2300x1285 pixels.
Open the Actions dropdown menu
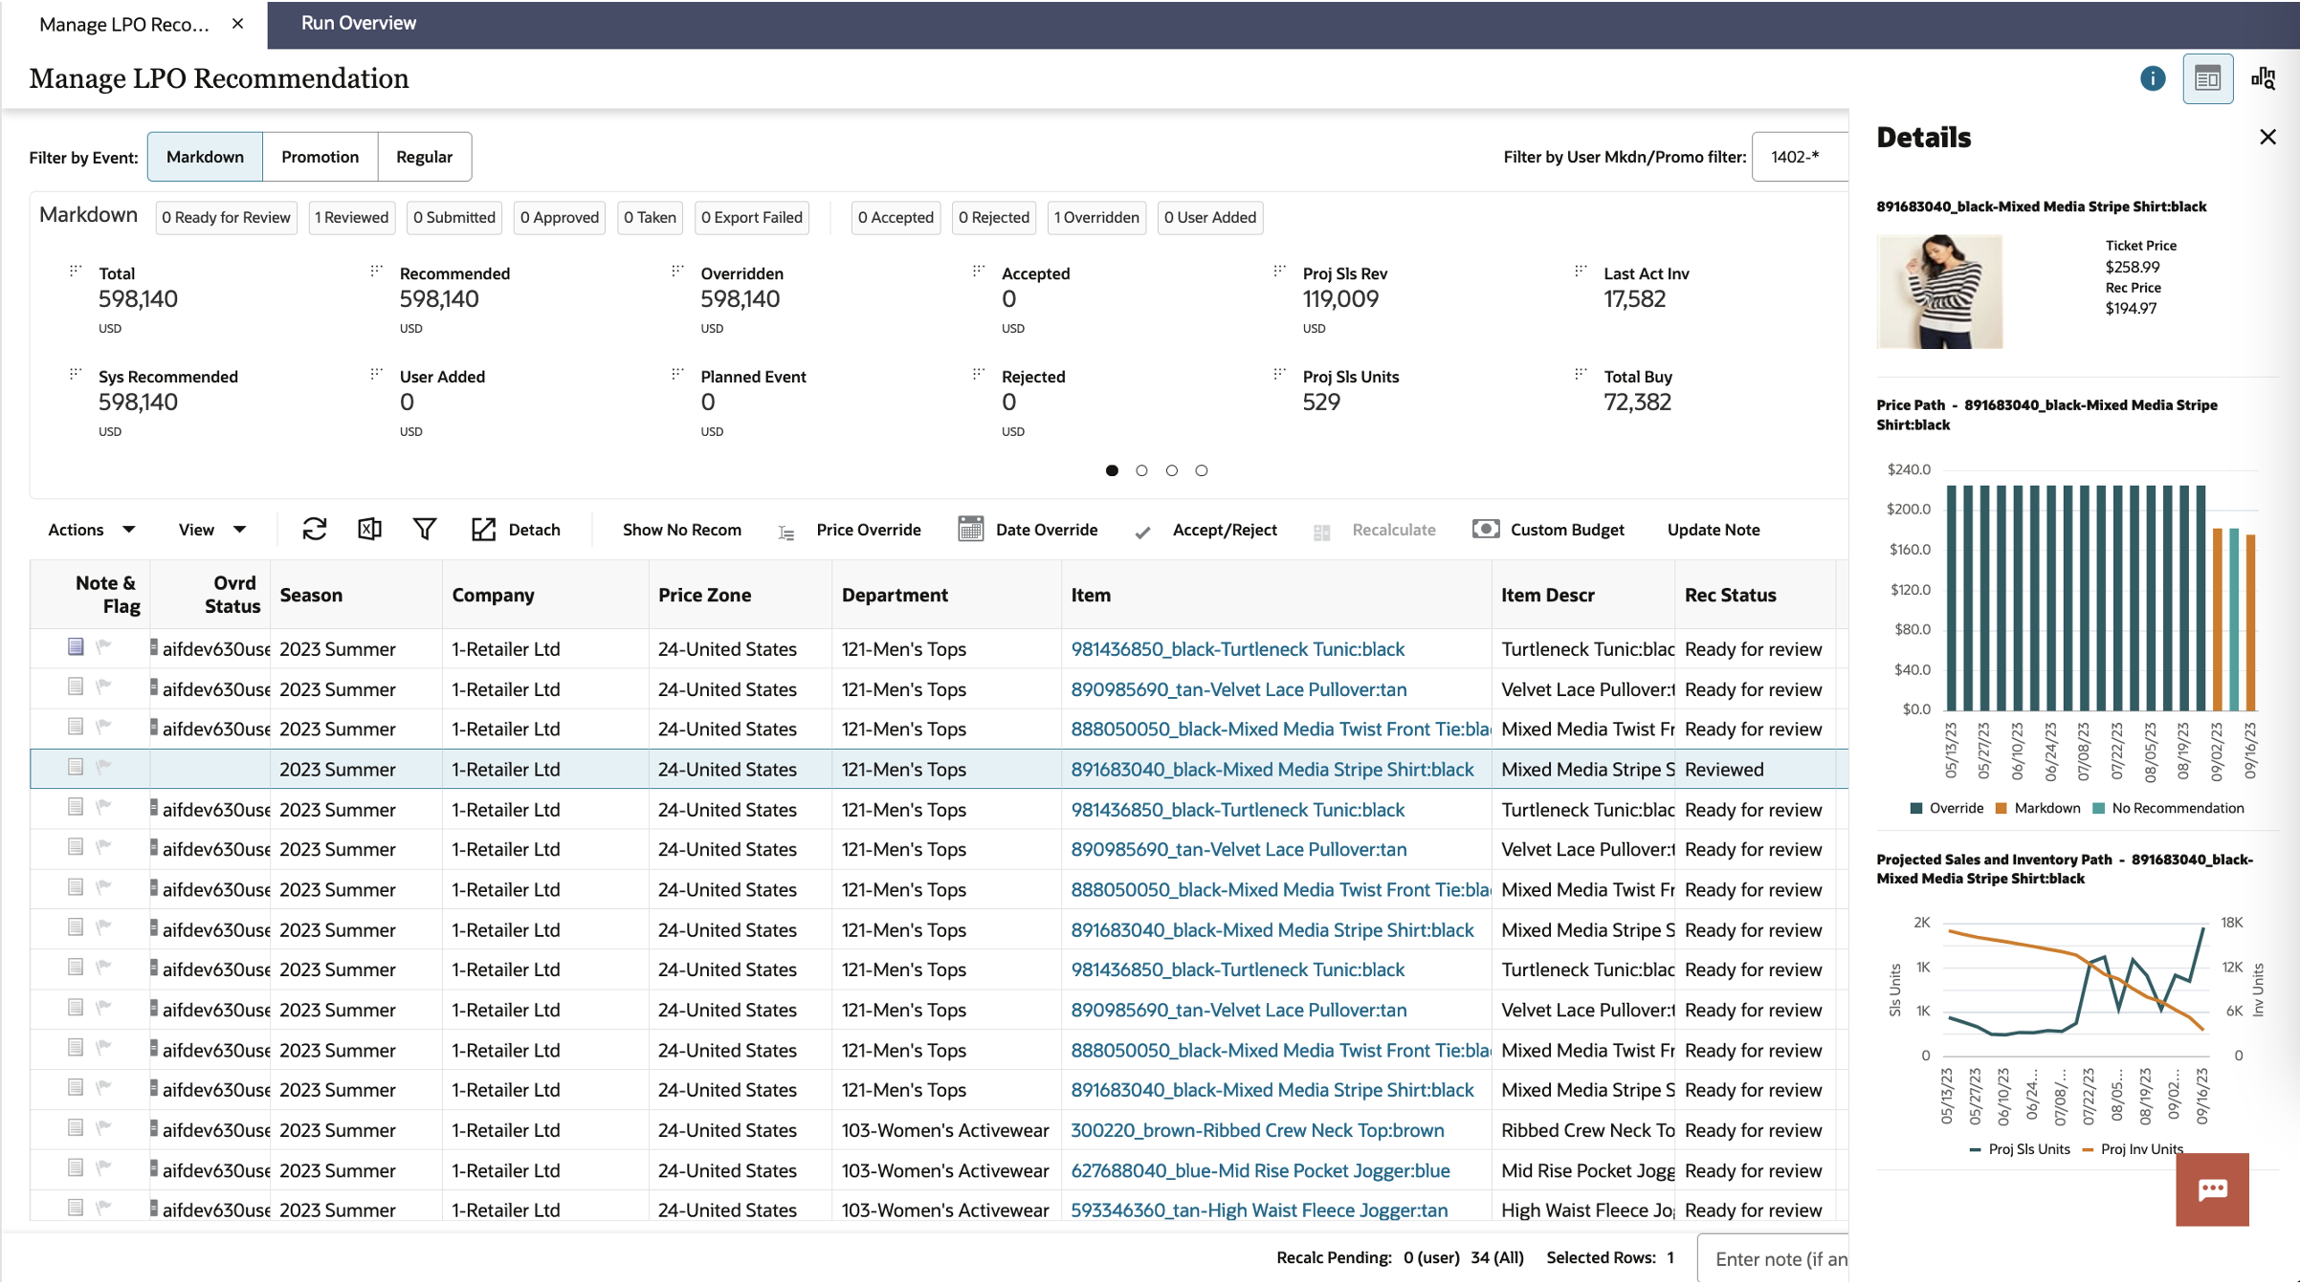tap(92, 529)
